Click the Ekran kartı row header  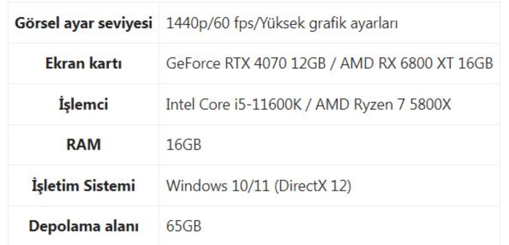click(x=84, y=64)
